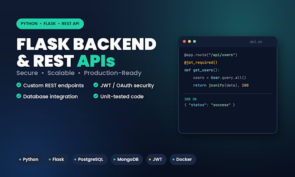Viewport: 295px width, 177px height.
Task: Click the Custom REST endpoints text
Action: 53,86
